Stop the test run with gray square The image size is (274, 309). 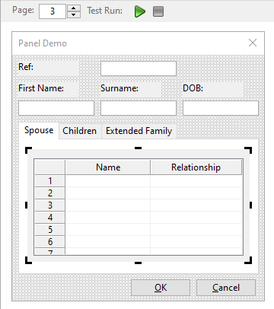158,11
